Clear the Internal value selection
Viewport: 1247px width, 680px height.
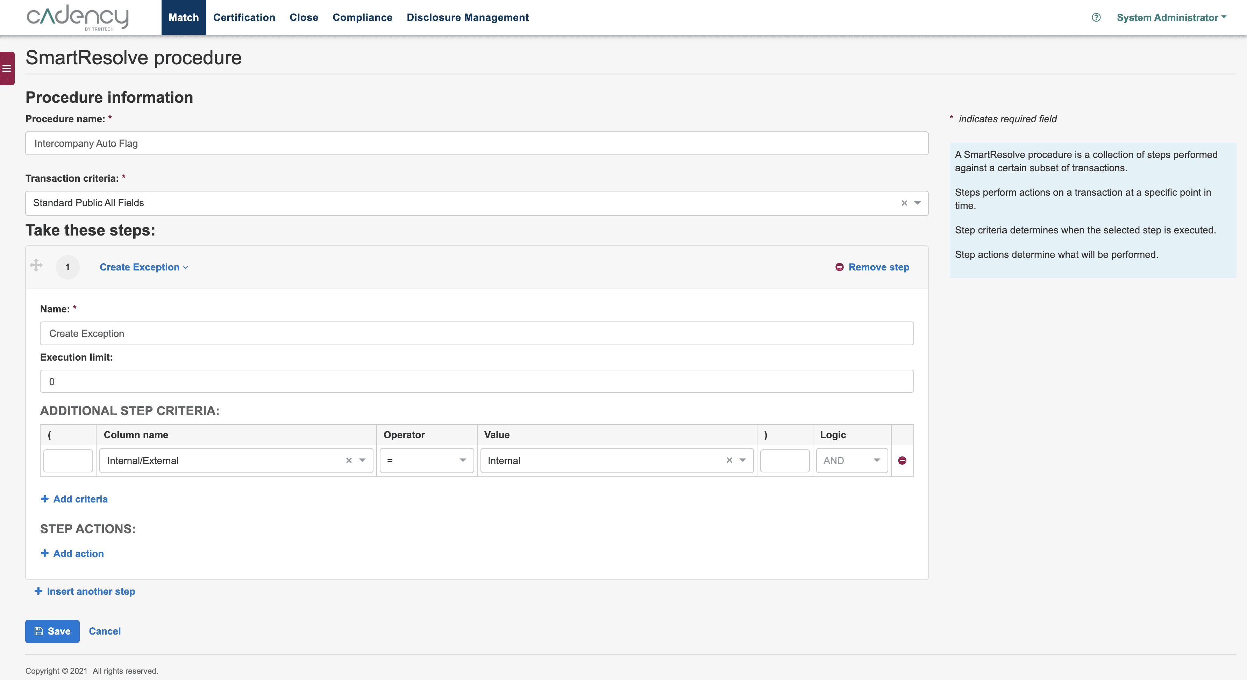729,460
